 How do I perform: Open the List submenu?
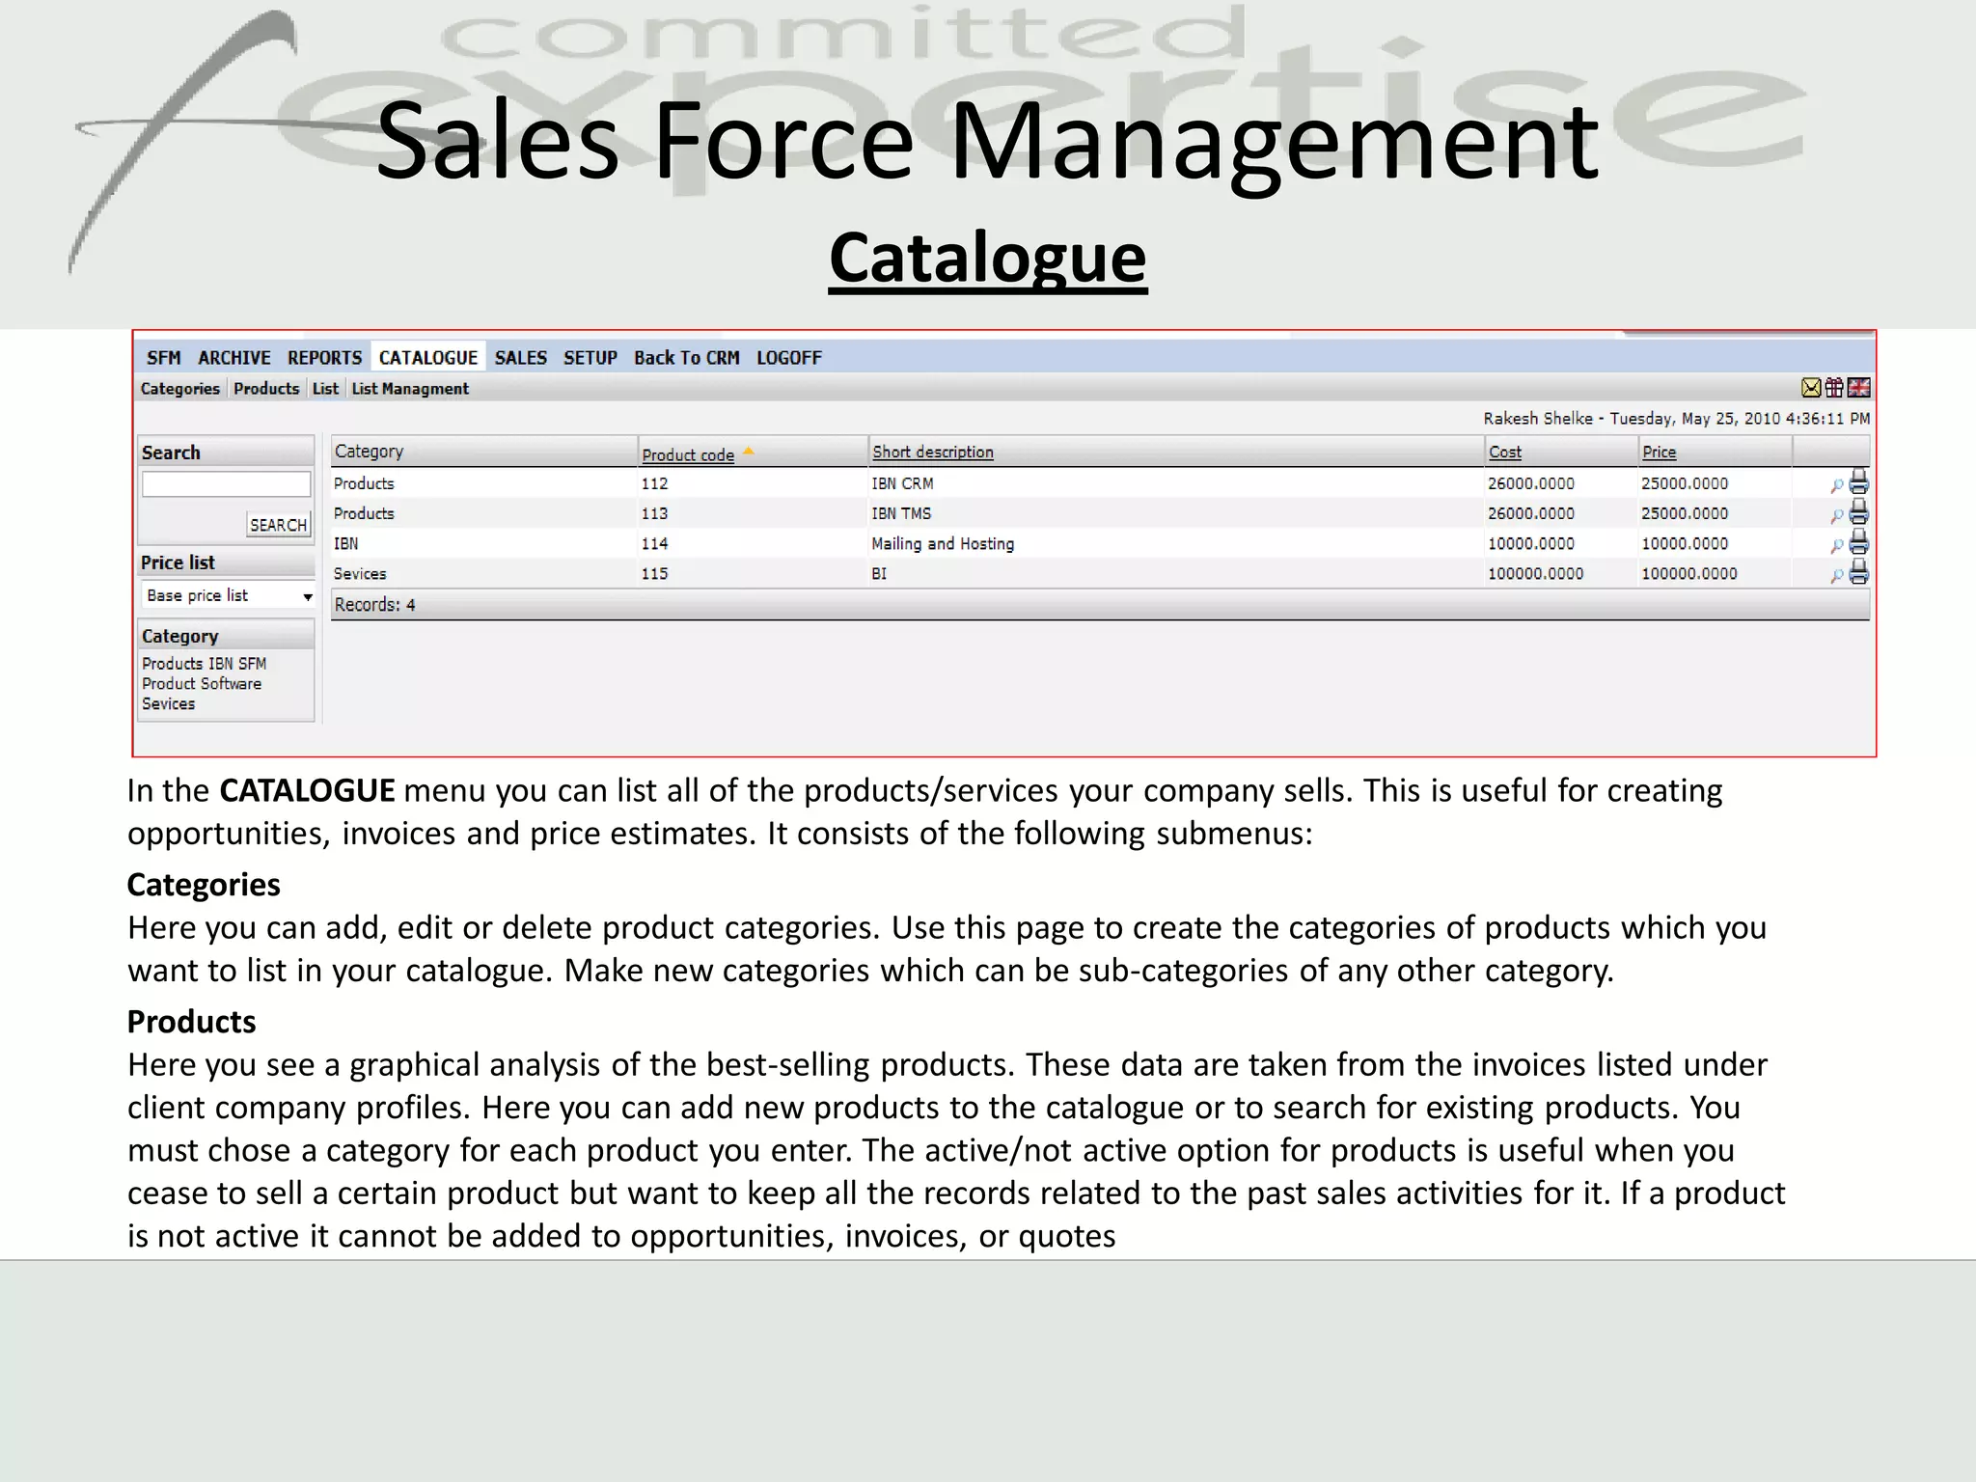325,389
